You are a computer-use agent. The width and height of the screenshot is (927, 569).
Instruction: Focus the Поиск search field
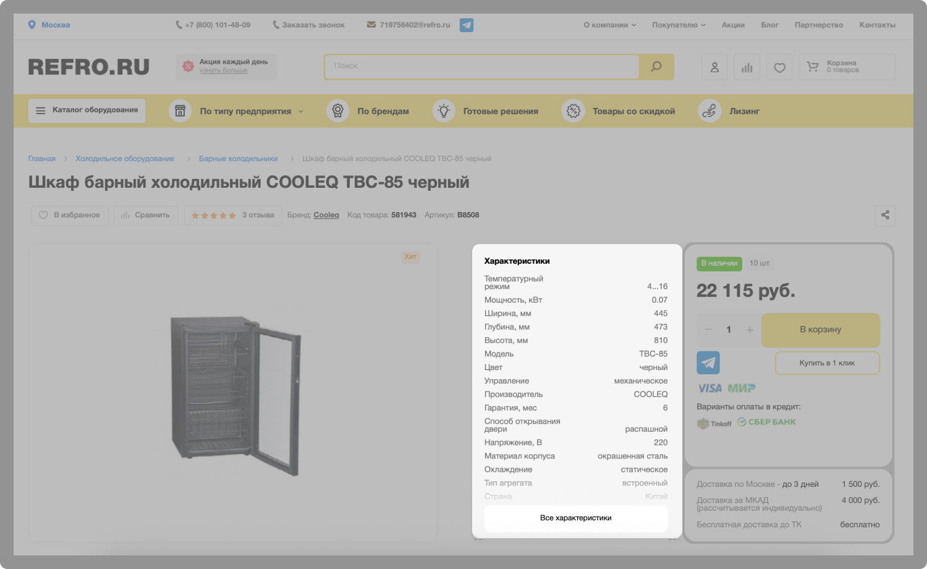coord(482,67)
